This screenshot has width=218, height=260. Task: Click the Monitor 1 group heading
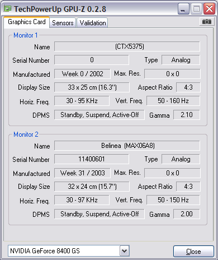26,35
